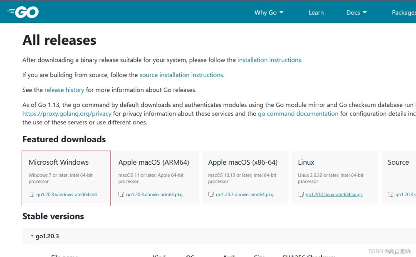Viewport: 416px width, 257px height.
Task: Click the Go logo in the header
Action: tap(23, 12)
